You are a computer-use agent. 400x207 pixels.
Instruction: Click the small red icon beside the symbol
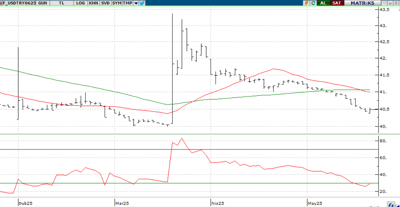click(x=1, y=3)
